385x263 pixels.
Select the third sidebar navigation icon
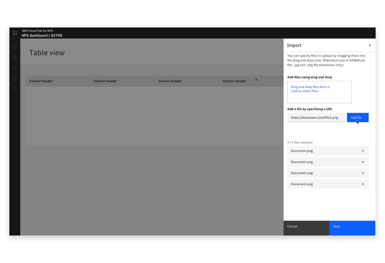(x=15, y=68)
